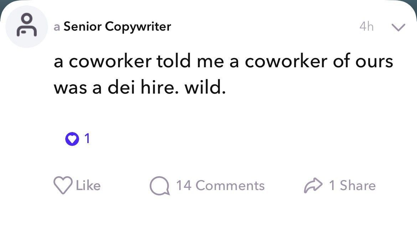Expand post options with the chevron arrow

pos(398,27)
